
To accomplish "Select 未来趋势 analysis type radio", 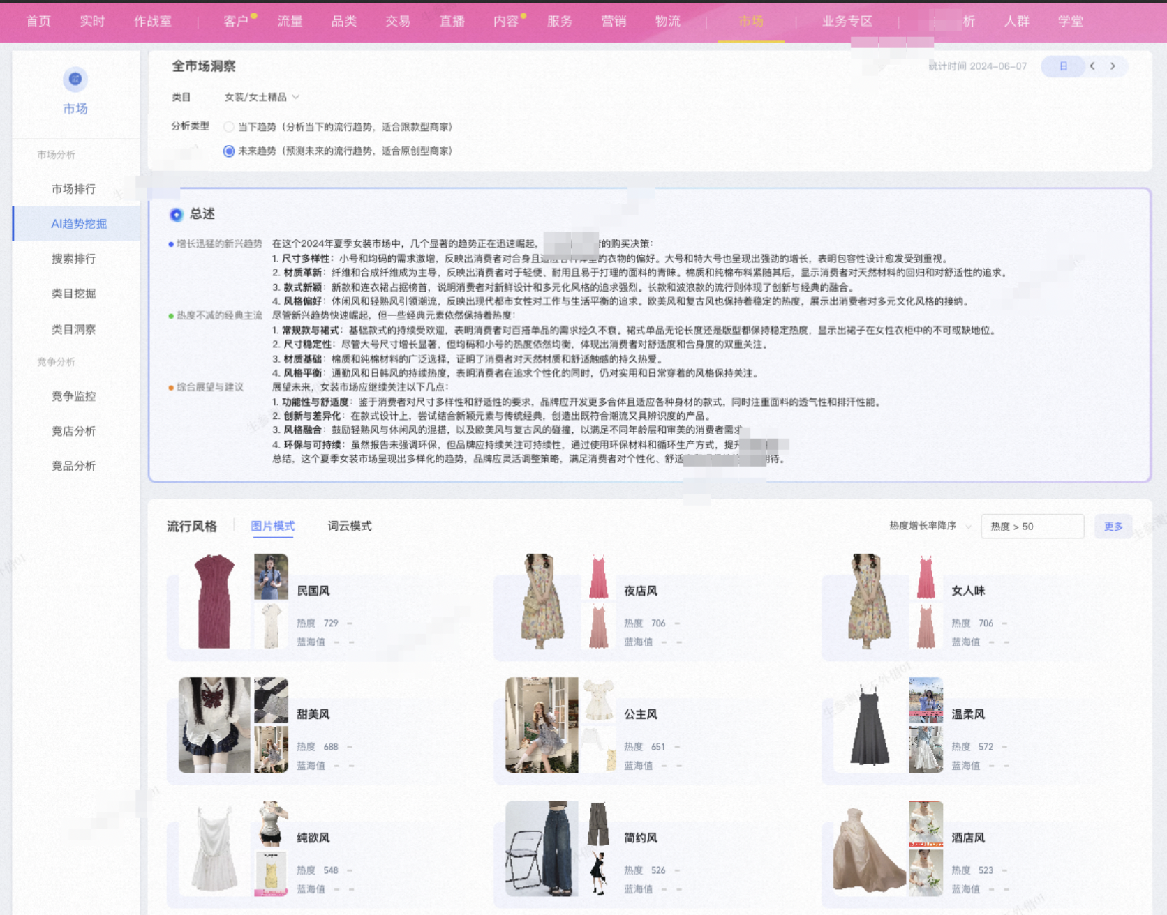I will [229, 151].
